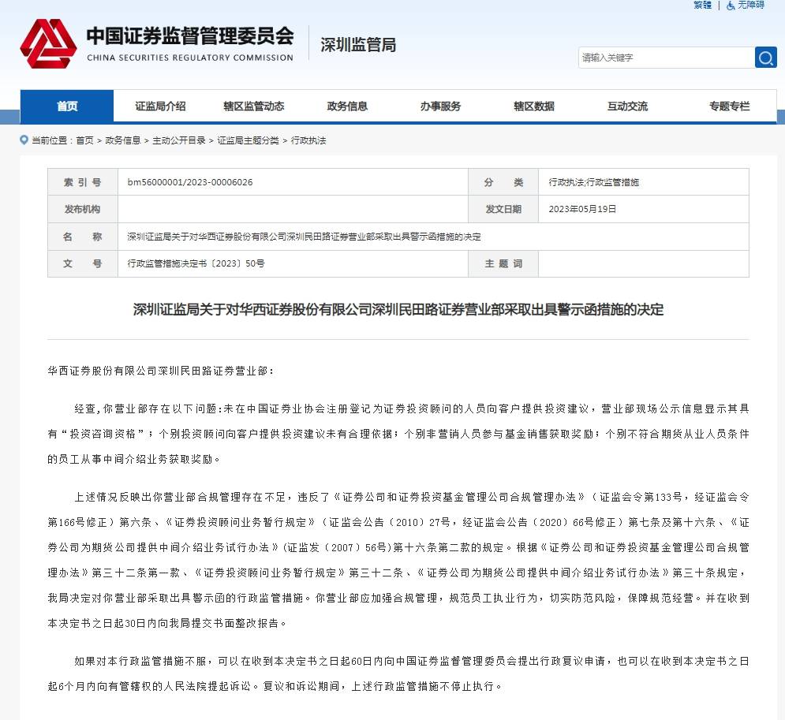Open the 互动交流 menu item
This screenshot has width=785, height=720.
[627, 106]
